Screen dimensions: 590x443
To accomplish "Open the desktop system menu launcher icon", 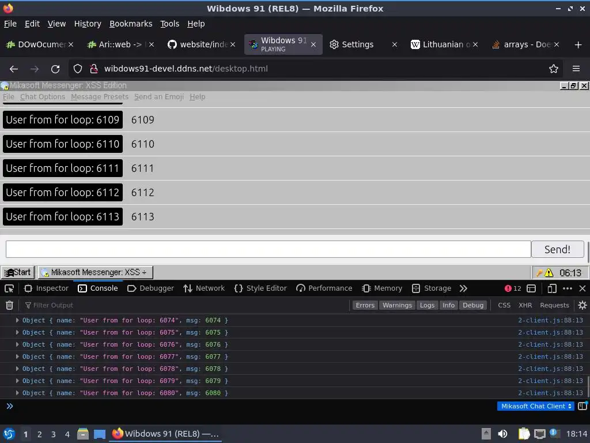I will pos(9,434).
